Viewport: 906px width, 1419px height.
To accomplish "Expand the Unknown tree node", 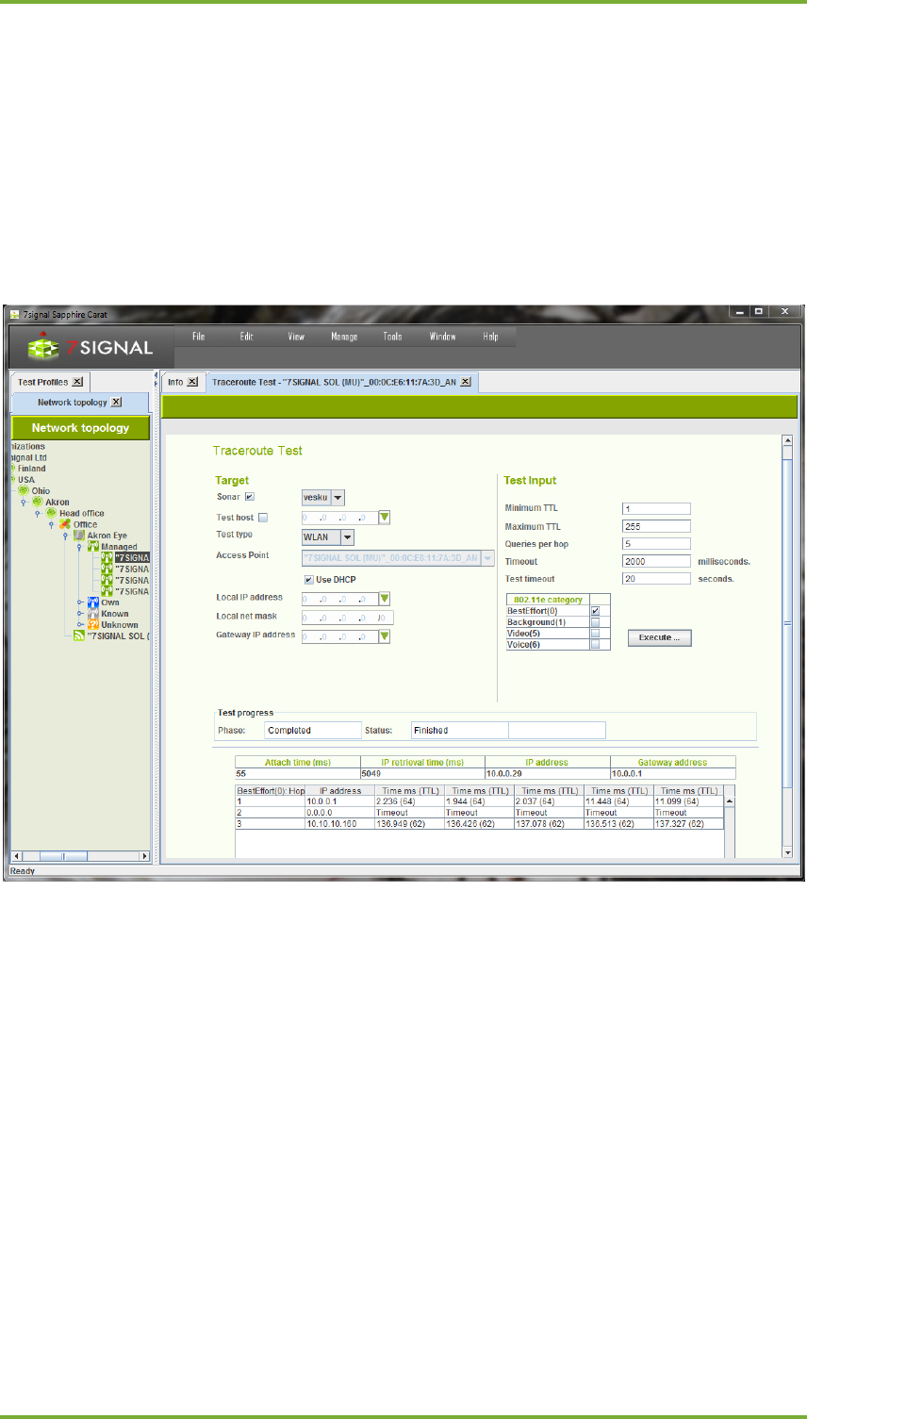I will coord(80,625).
